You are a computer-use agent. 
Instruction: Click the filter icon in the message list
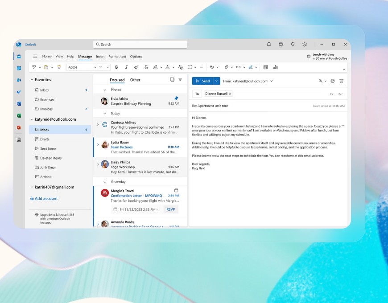coord(180,79)
